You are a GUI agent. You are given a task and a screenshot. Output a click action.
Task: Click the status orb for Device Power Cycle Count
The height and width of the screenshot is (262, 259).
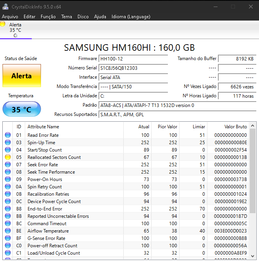point(8,201)
